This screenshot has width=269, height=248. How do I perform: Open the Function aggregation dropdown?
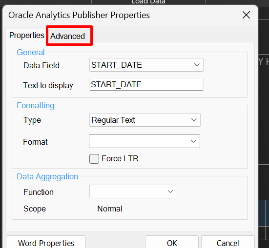(x=133, y=191)
